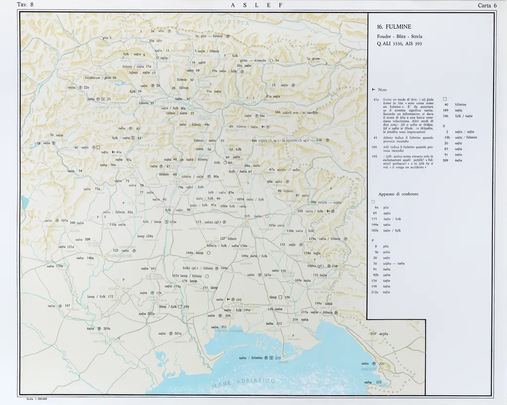The height and width of the screenshot is (405, 507).
Task: Click the boxed S marker at point 213
Action: [x=271, y=358]
